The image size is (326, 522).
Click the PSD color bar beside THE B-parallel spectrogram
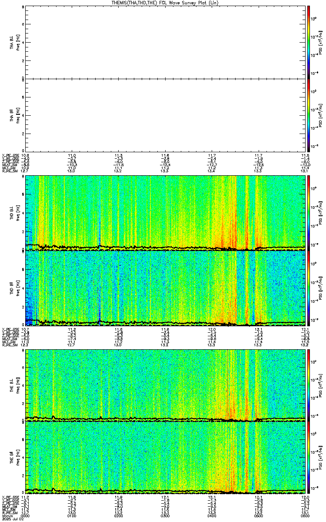(x=308, y=458)
